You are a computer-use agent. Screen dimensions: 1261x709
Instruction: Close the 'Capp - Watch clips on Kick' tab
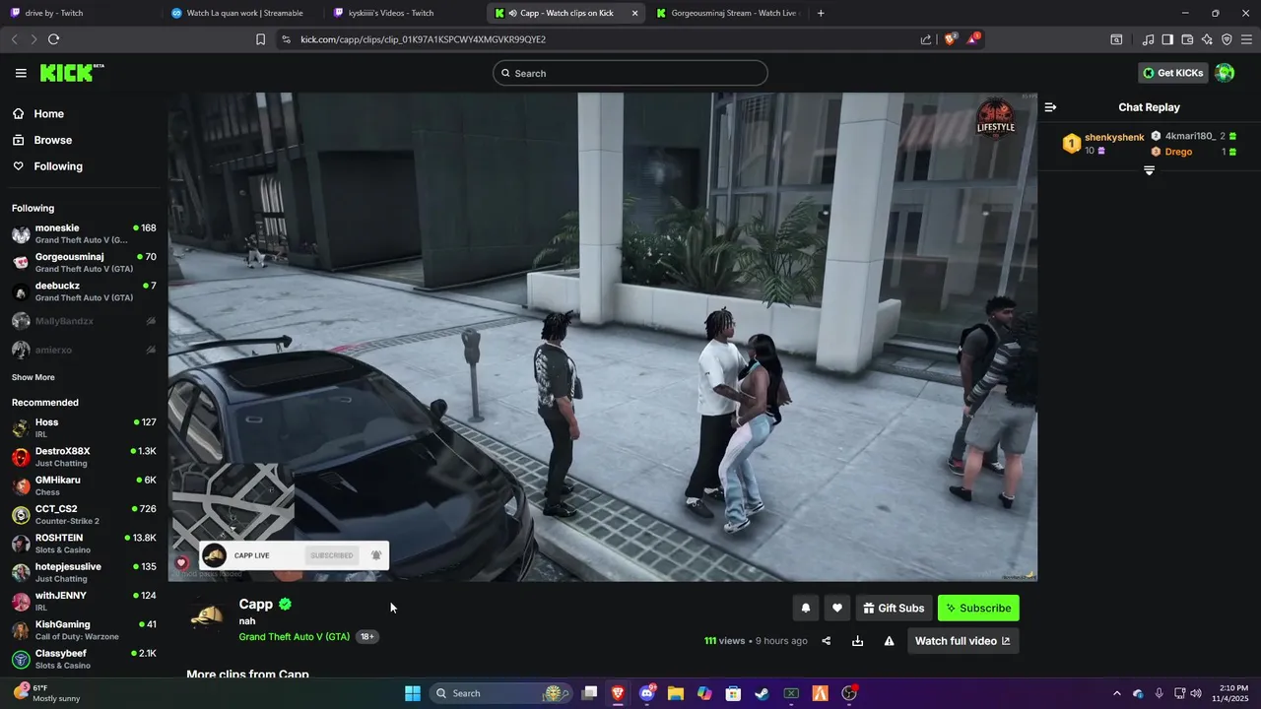coord(634,13)
